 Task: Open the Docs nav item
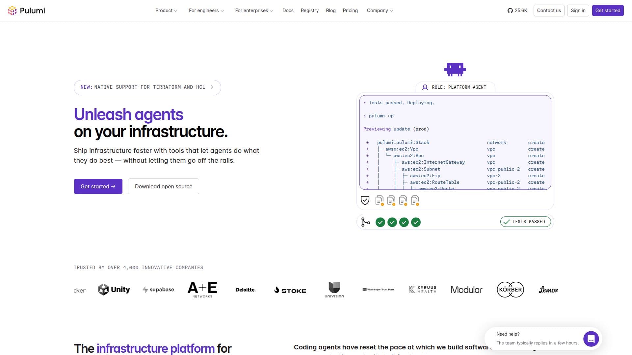click(288, 11)
